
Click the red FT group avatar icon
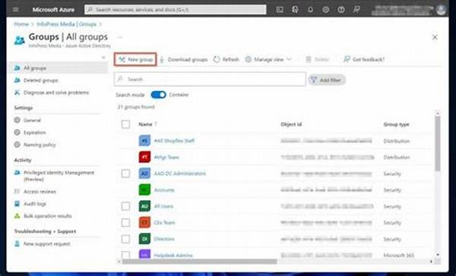144,157
